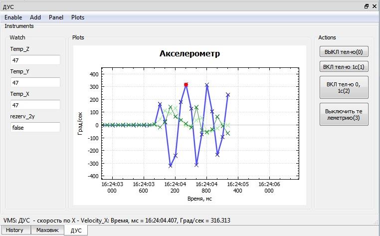Screen dimensions: 380x236
Task: Undock the ДУС panel with float icon
Action: pos(367,6)
